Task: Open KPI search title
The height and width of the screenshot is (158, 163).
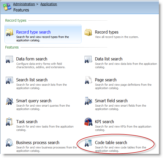Action: (105, 122)
